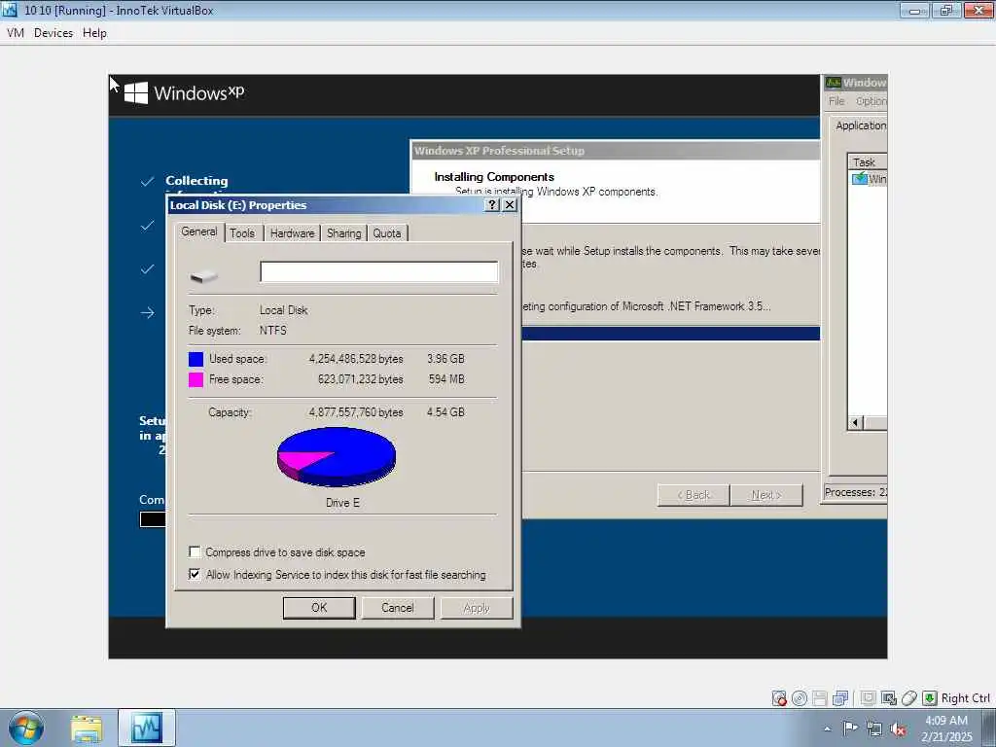
Task: Click the floppy disk icon in VirtualBox status bar
Action: tap(819, 698)
